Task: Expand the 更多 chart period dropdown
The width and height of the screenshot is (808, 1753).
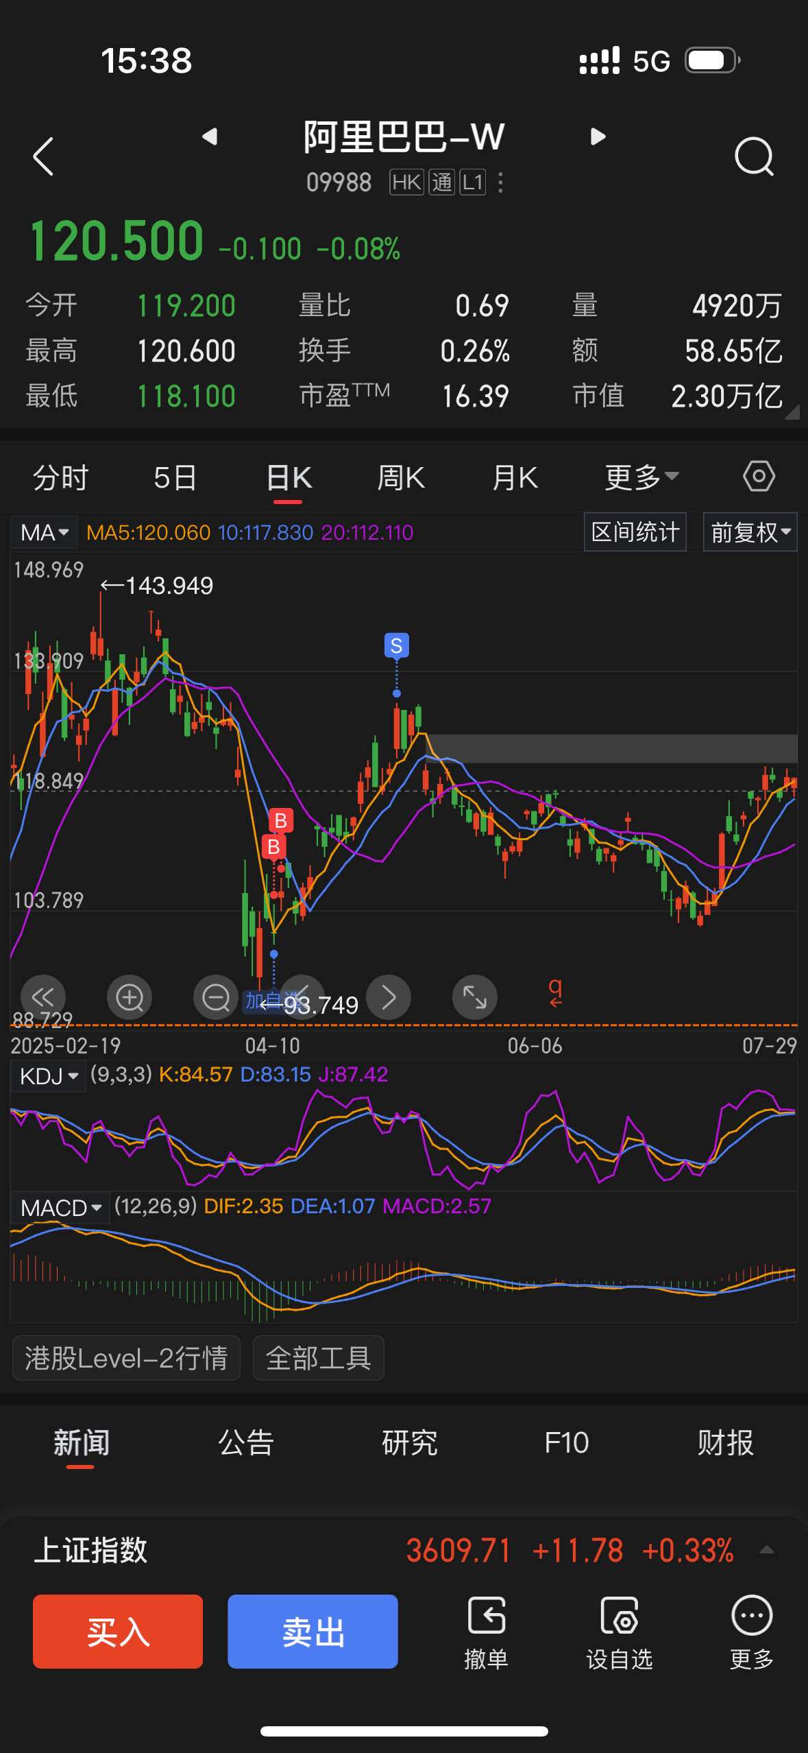Action: point(641,477)
